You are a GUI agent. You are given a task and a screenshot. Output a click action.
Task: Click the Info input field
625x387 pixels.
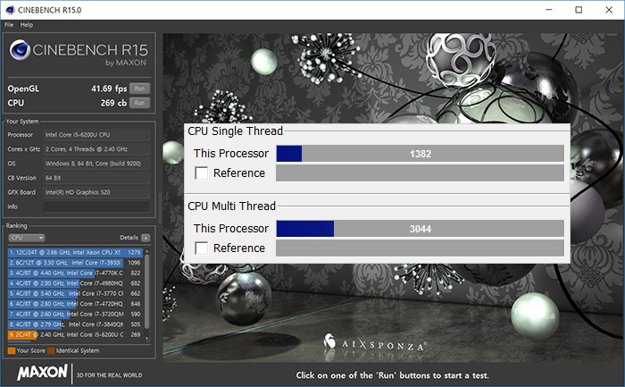tap(96, 206)
